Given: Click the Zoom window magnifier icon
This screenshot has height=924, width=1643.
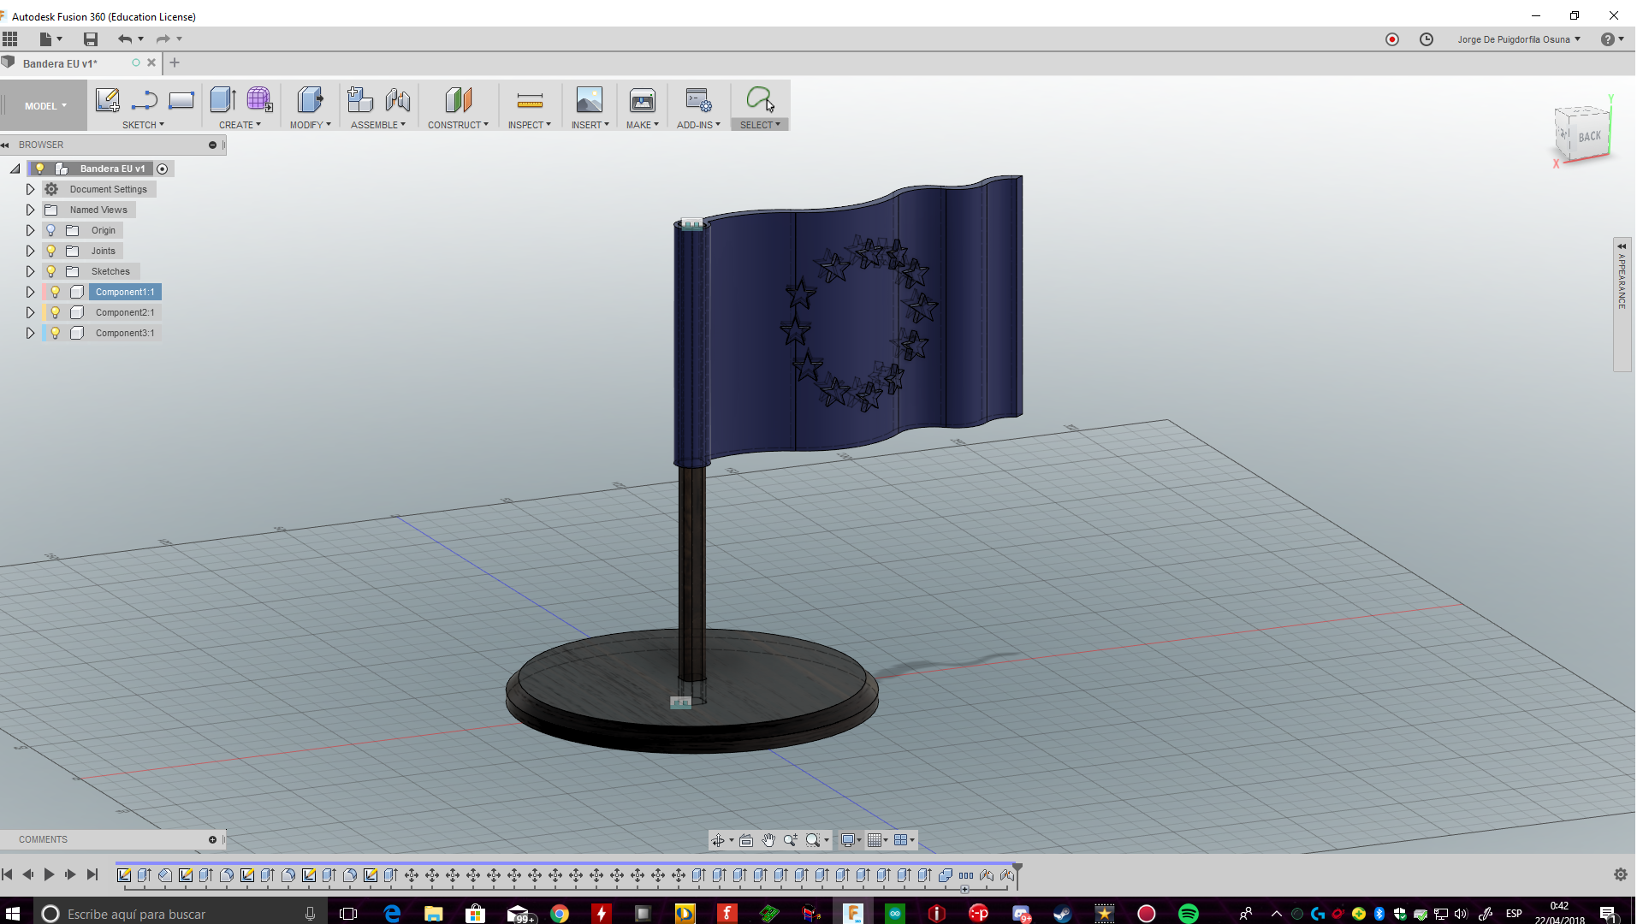Looking at the screenshot, I should pos(813,840).
